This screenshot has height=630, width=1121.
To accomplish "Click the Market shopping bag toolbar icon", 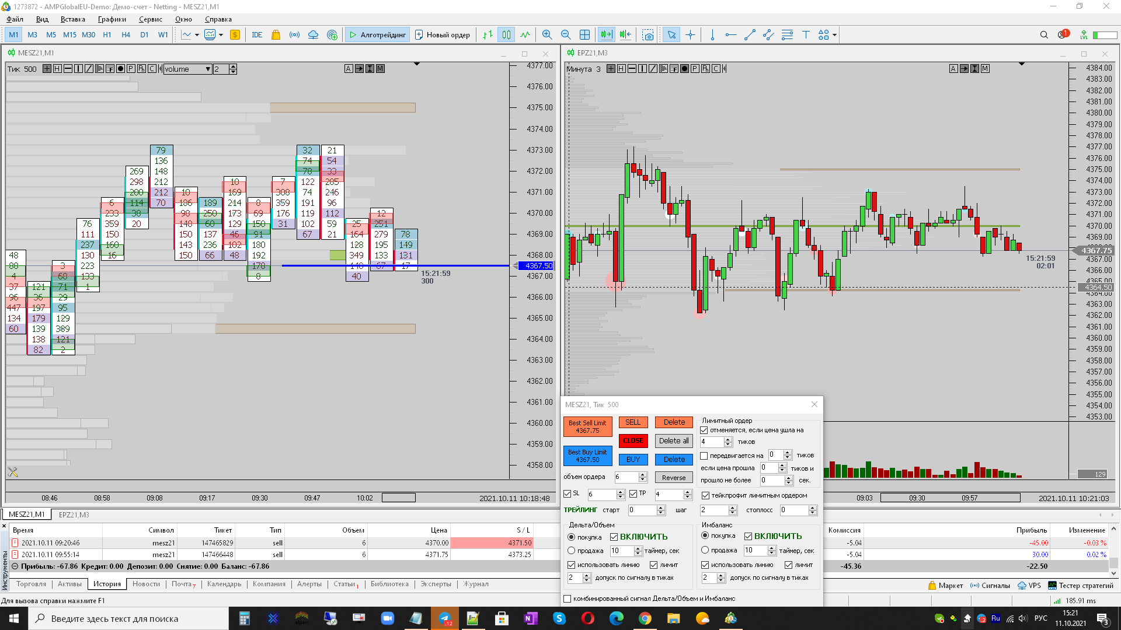I will pyautogui.click(x=276, y=35).
